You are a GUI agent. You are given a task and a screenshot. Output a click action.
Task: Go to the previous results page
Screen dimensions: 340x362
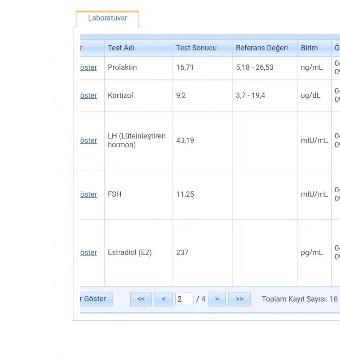tap(163, 299)
